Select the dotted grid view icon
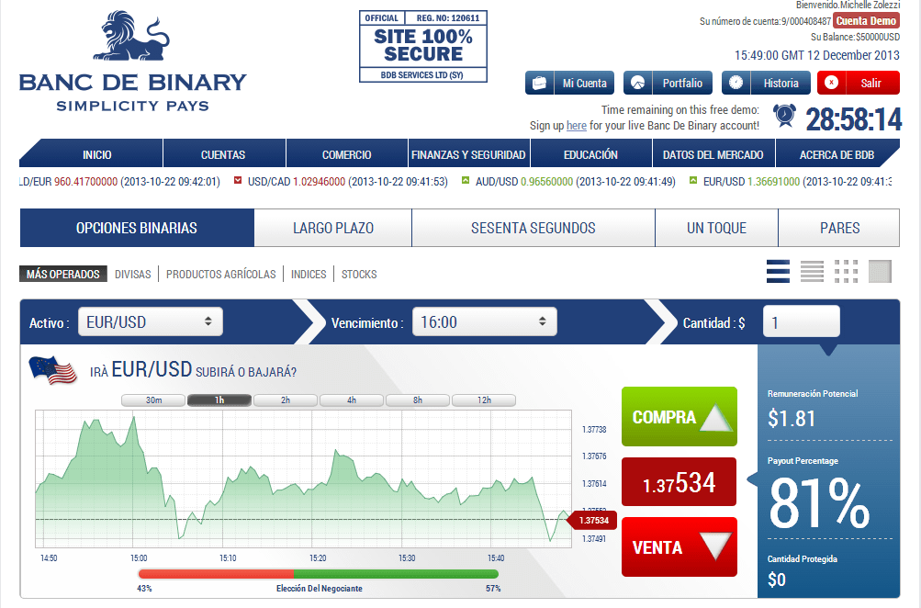 846,272
